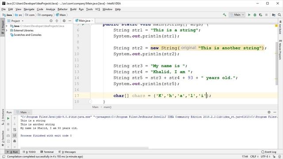Open the Event Log
This screenshot has height=159, width=283.
[269, 152]
